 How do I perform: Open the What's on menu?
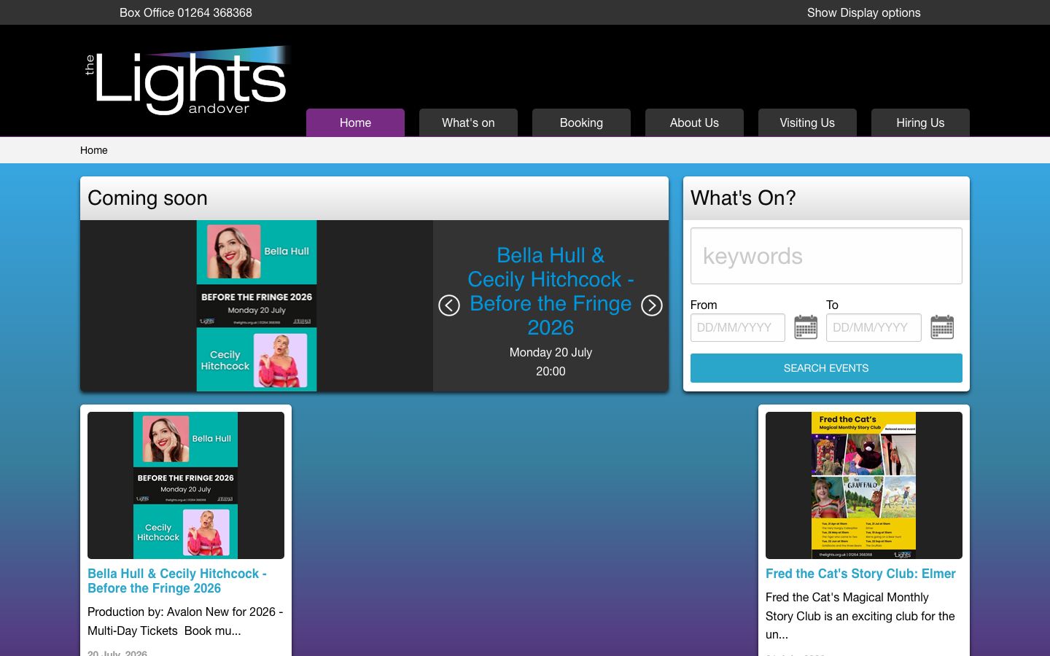point(468,122)
